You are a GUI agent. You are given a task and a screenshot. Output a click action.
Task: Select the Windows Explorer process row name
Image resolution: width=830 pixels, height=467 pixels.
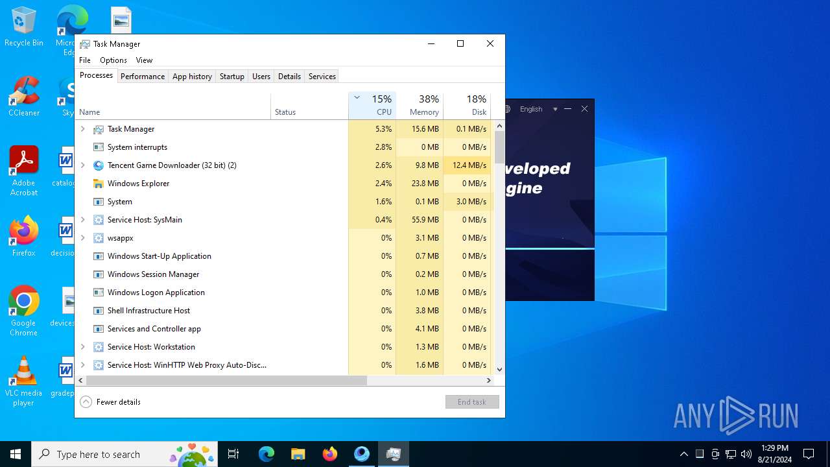coord(138,184)
